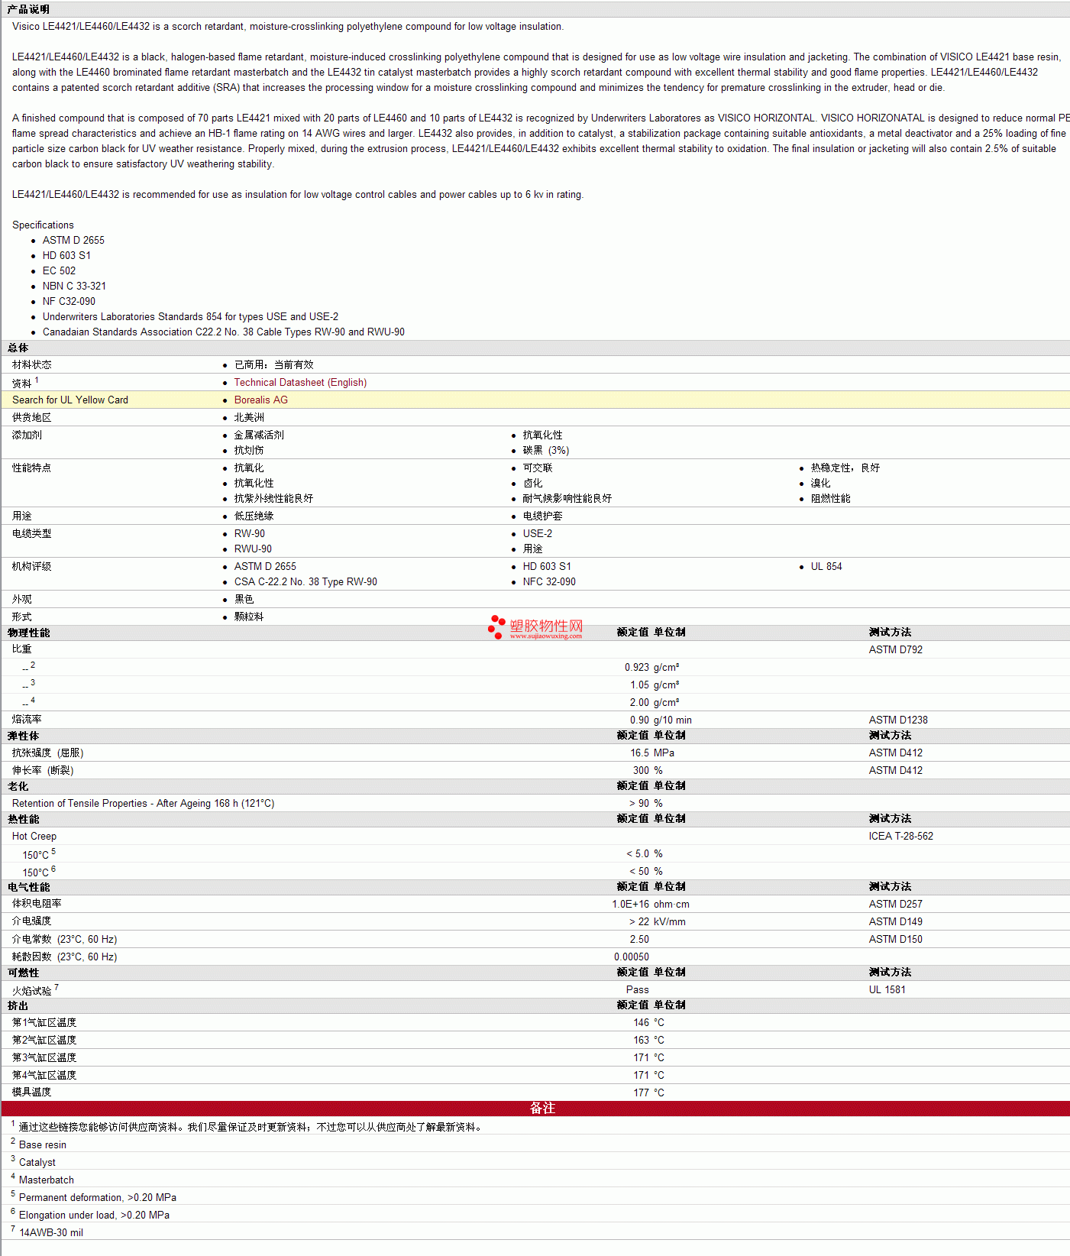Click the 低压绝缘 usage entry
1070x1256 pixels.
point(254,516)
